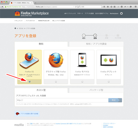Click the home icon in browser toolbar
Screen dimensions: 138x129
[x=108, y=7]
